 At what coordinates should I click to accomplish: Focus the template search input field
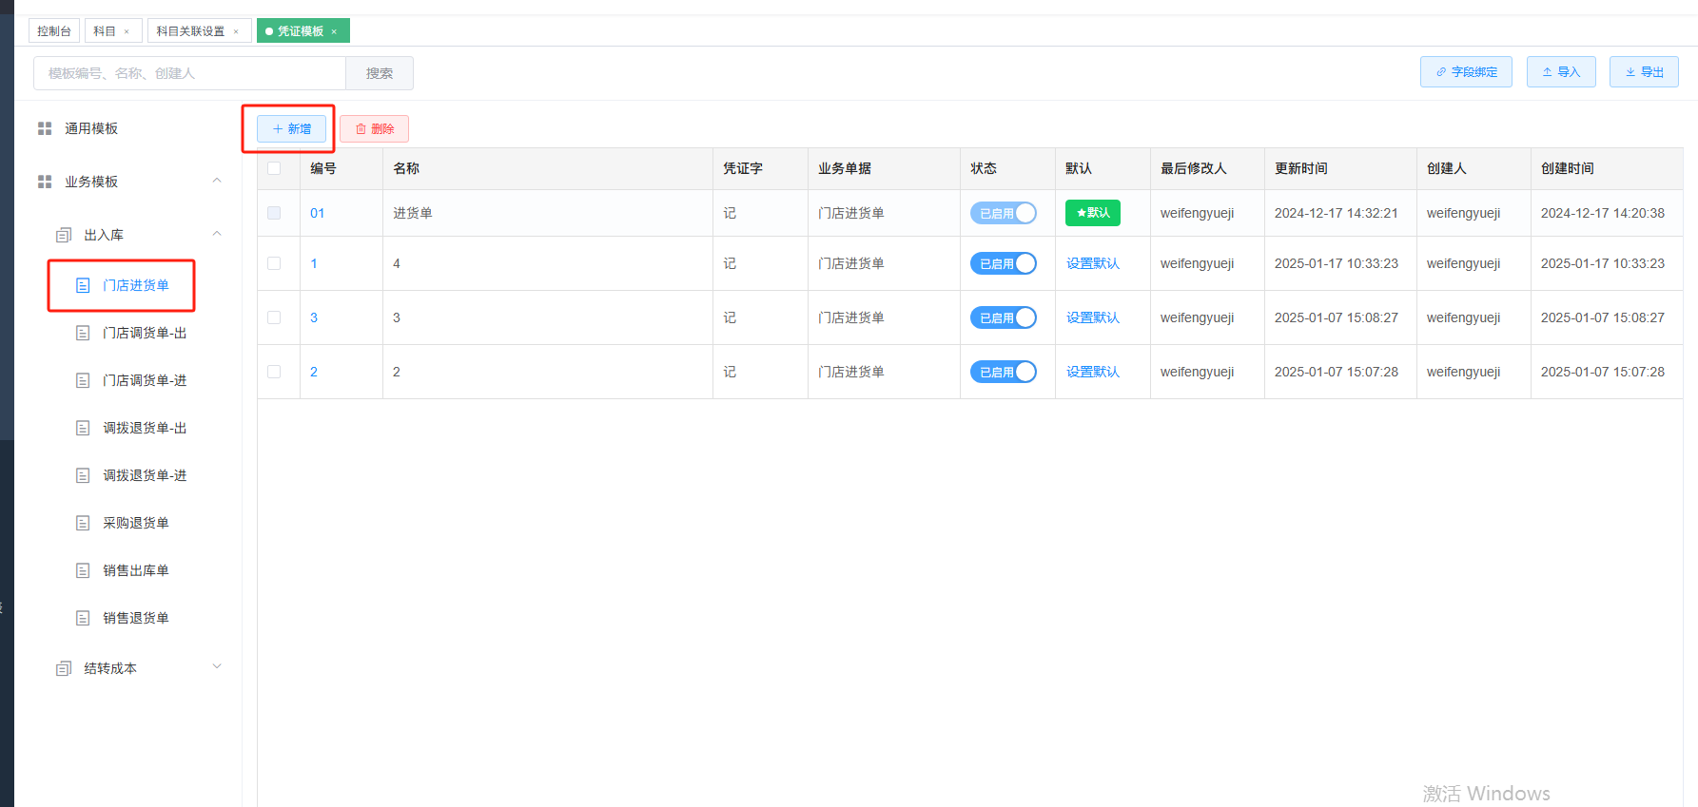click(x=189, y=73)
